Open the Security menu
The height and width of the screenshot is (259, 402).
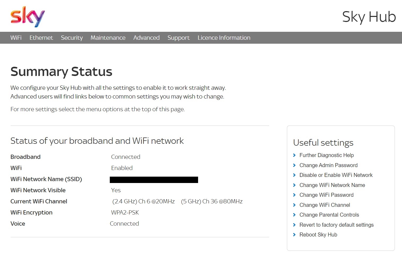tap(72, 38)
